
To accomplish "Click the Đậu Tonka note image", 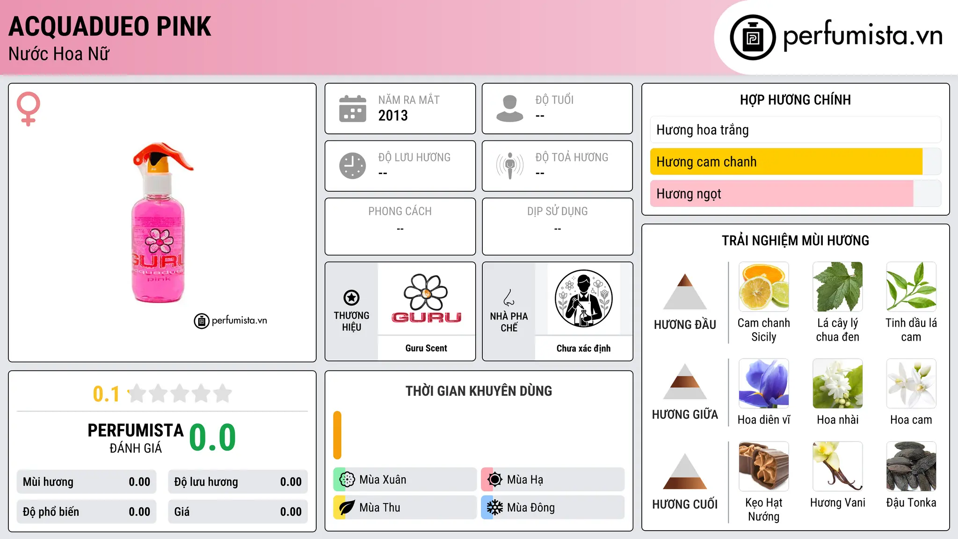I will click(x=911, y=466).
